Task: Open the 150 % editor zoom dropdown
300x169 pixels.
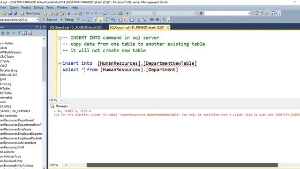Action: coord(61,100)
